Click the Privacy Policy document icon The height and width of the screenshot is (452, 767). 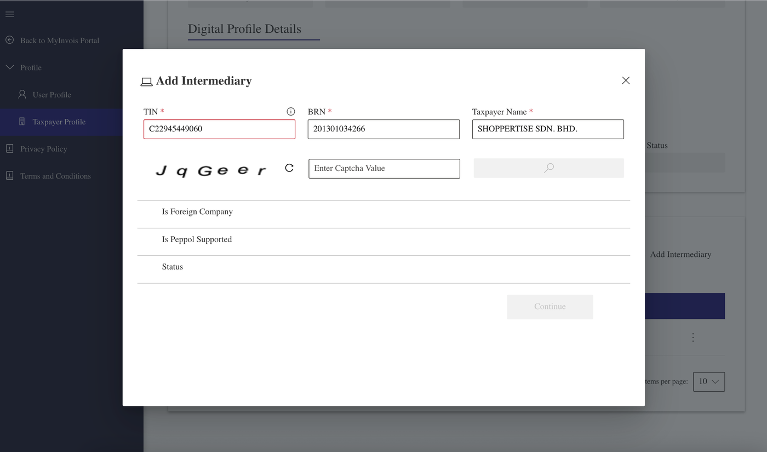(x=9, y=148)
